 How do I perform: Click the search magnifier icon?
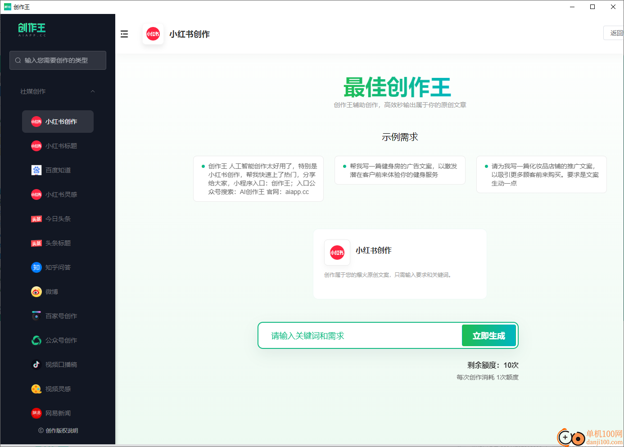click(18, 60)
